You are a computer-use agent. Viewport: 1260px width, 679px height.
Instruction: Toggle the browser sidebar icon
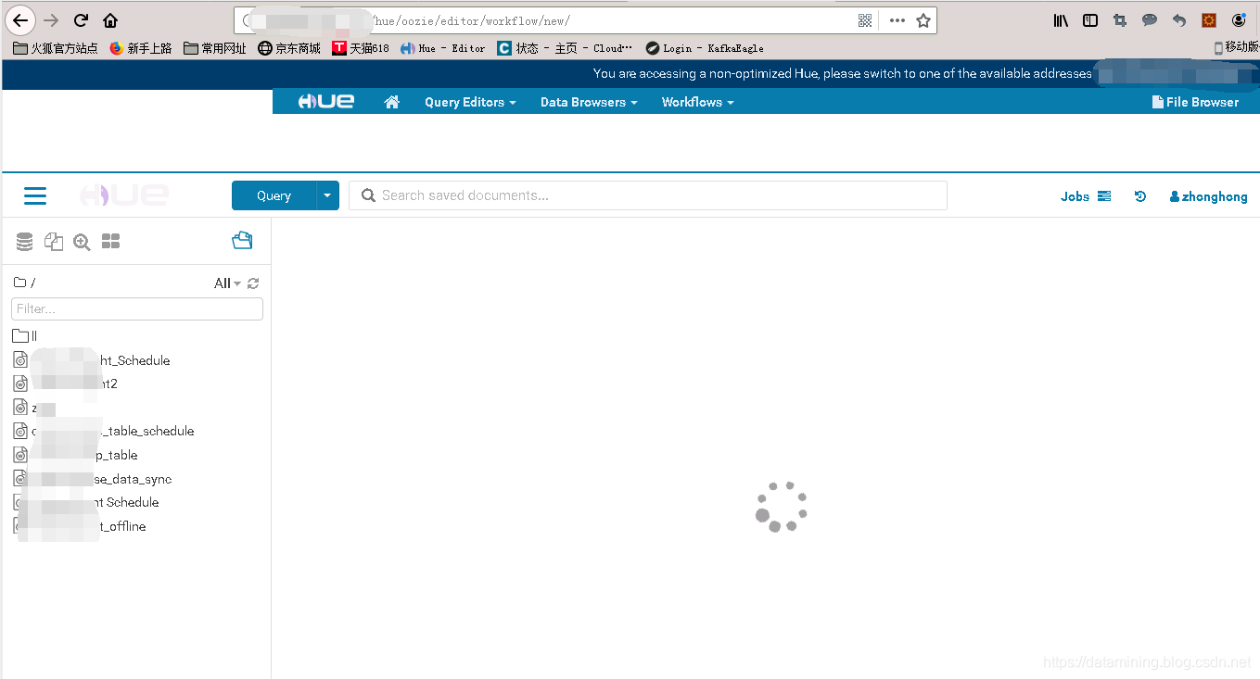point(1090,20)
